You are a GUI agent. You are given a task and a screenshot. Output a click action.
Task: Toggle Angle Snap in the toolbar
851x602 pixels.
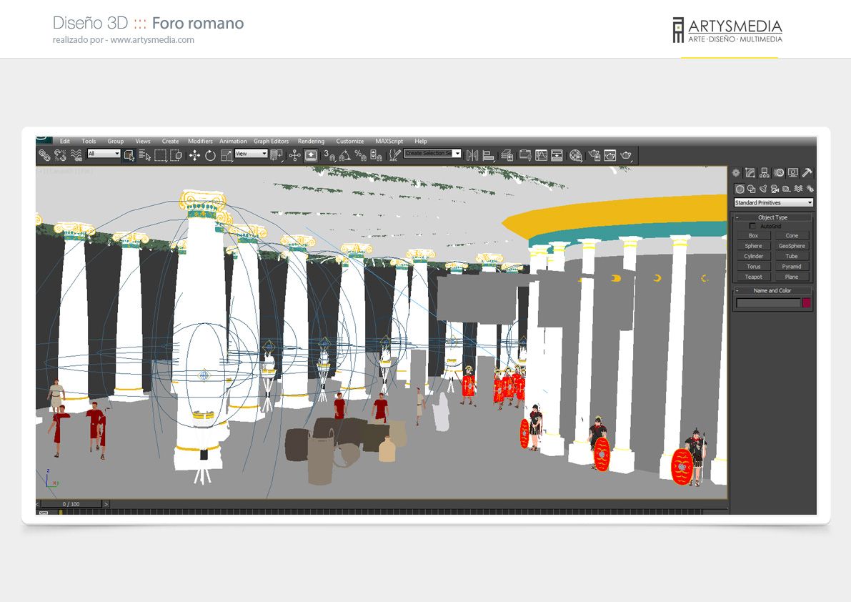[x=344, y=156]
